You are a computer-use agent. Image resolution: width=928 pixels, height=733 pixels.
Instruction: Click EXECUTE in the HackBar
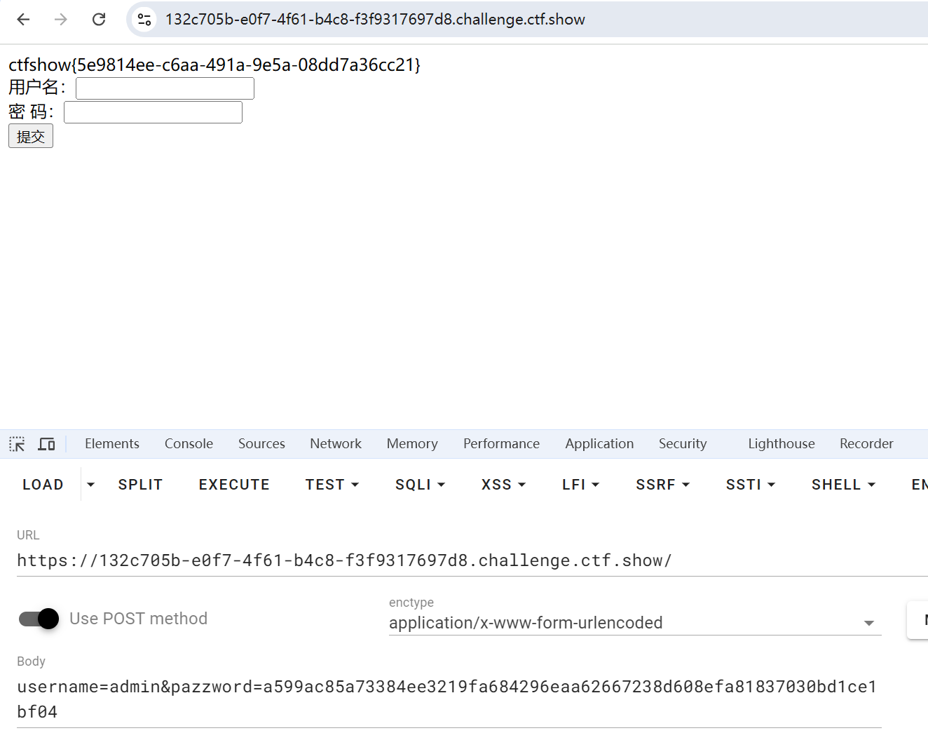click(x=234, y=484)
